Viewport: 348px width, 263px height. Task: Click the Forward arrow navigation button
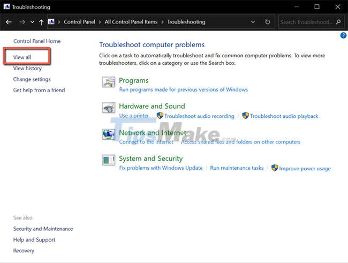tap(22, 22)
